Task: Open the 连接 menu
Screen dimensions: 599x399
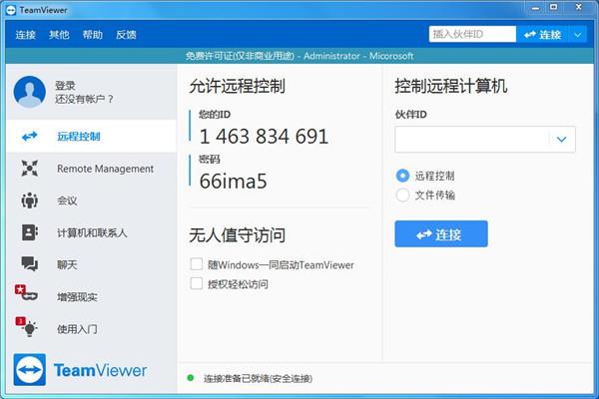Action: pos(26,35)
